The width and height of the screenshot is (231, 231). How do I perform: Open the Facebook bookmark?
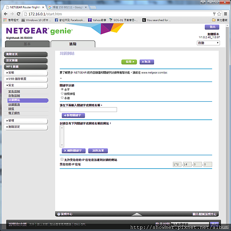70,20
